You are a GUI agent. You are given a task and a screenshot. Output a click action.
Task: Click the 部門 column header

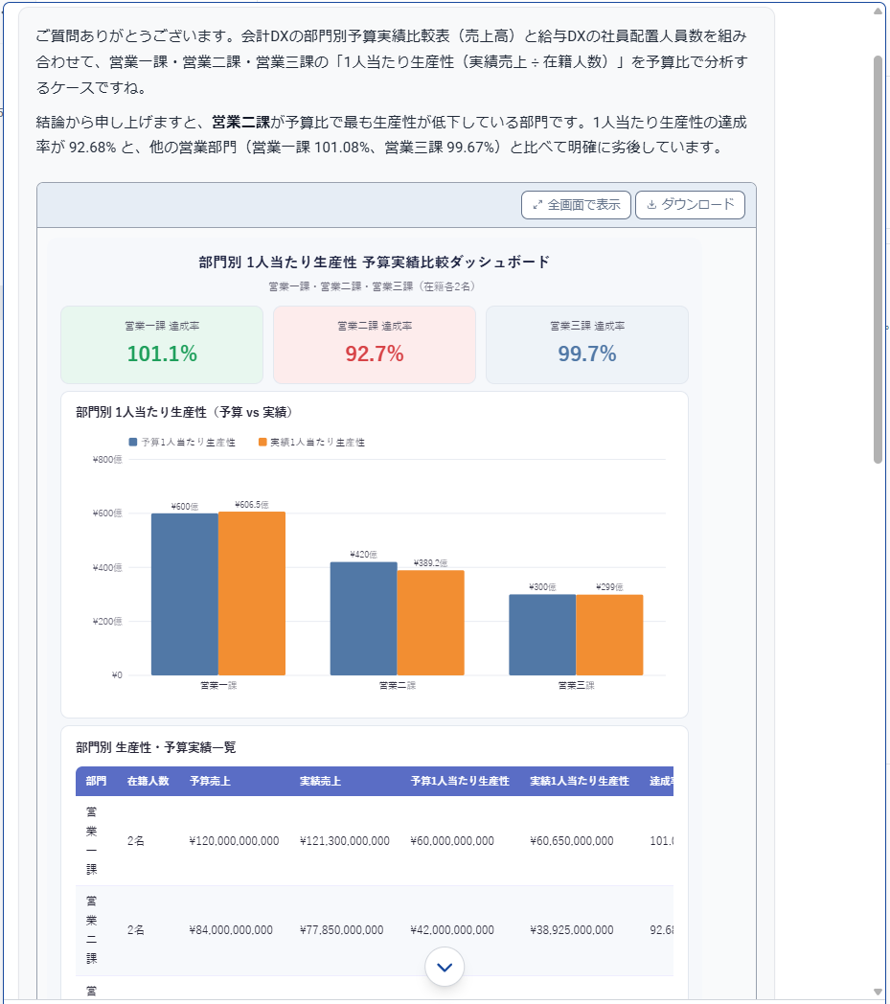pyautogui.click(x=96, y=781)
